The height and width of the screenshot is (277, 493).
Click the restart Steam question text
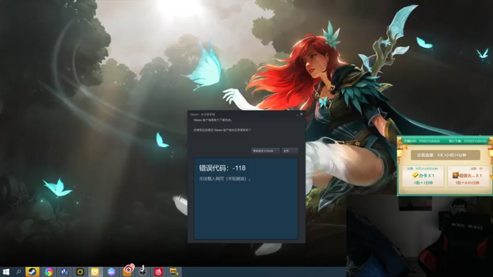(x=222, y=130)
